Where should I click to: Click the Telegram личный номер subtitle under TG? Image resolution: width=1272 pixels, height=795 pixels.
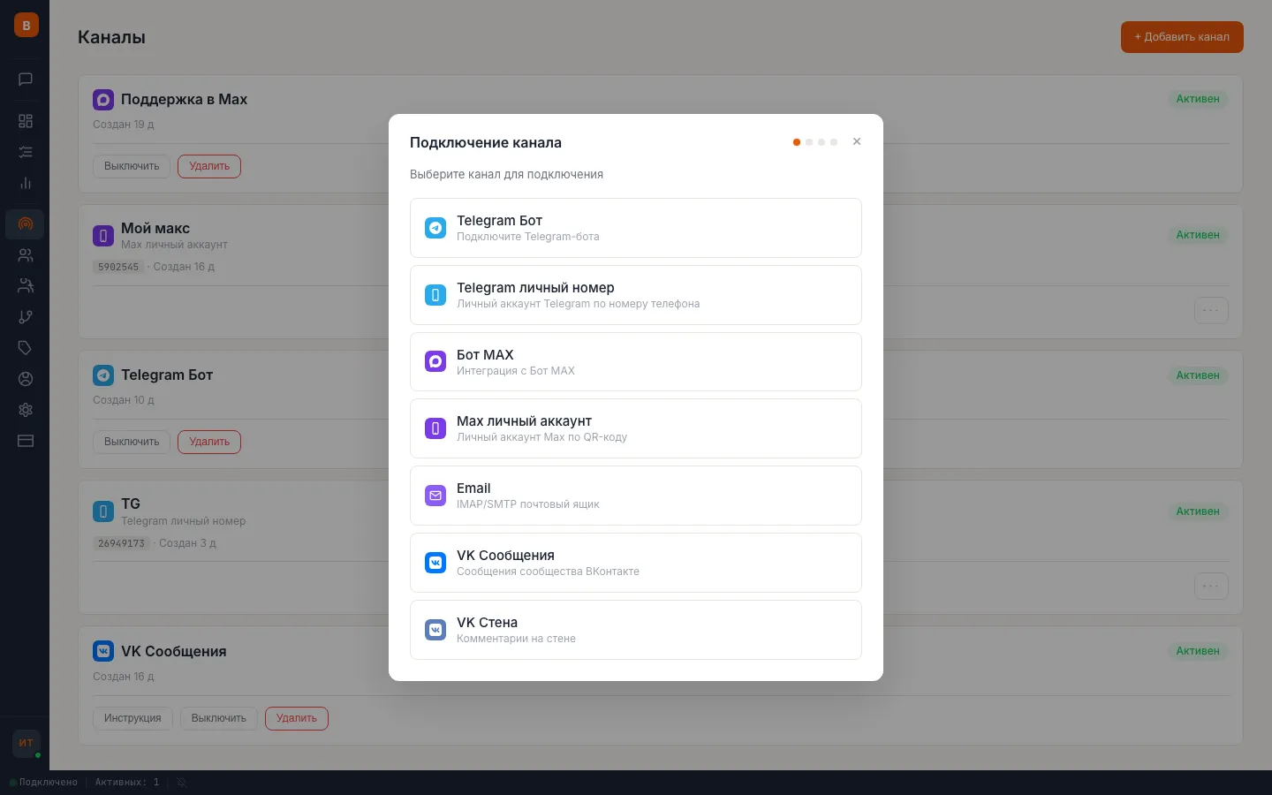pos(184,521)
